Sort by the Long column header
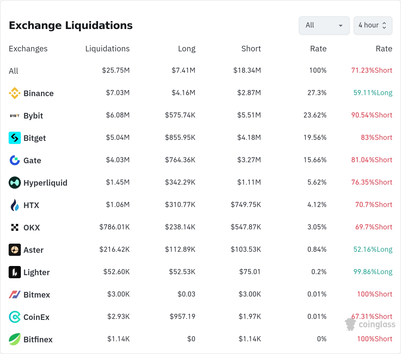Image resolution: width=401 pixels, height=354 pixels. [187, 49]
